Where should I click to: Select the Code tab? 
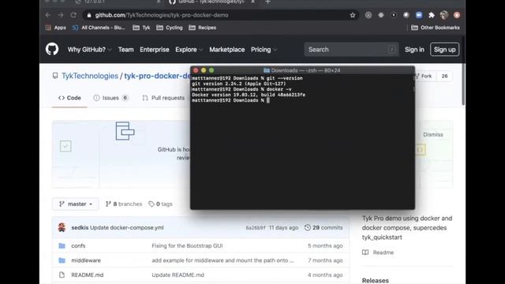point(69,98)
